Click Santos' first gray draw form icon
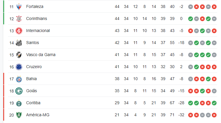Screen dimensions: 221x123 point(190,43)
